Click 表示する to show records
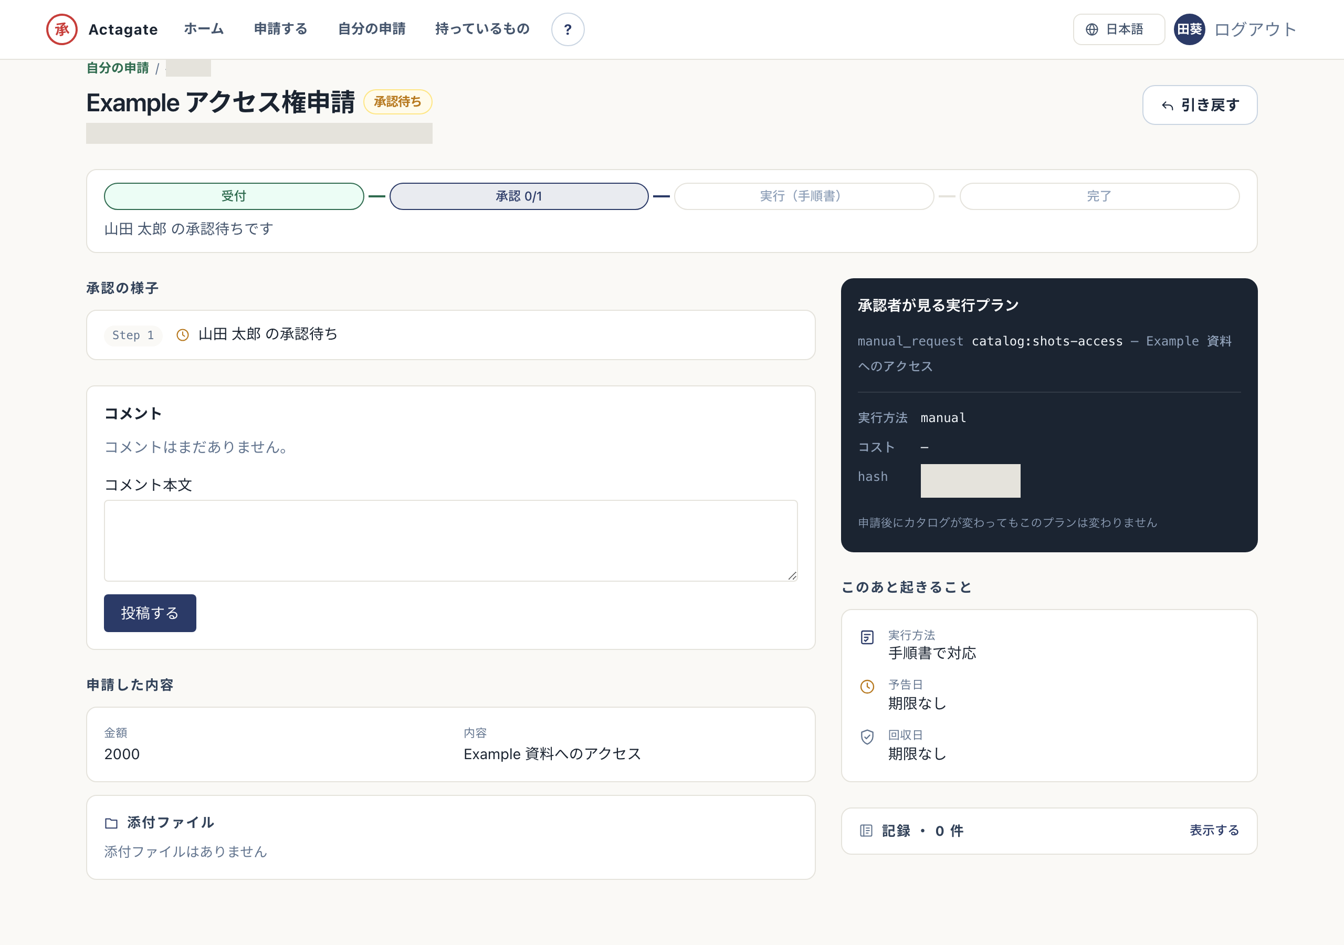 [1214, 830]
